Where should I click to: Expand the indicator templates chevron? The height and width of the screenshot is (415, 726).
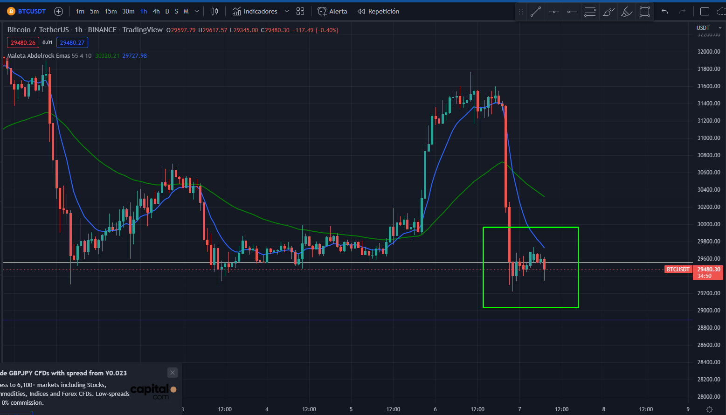click(287, 11)
